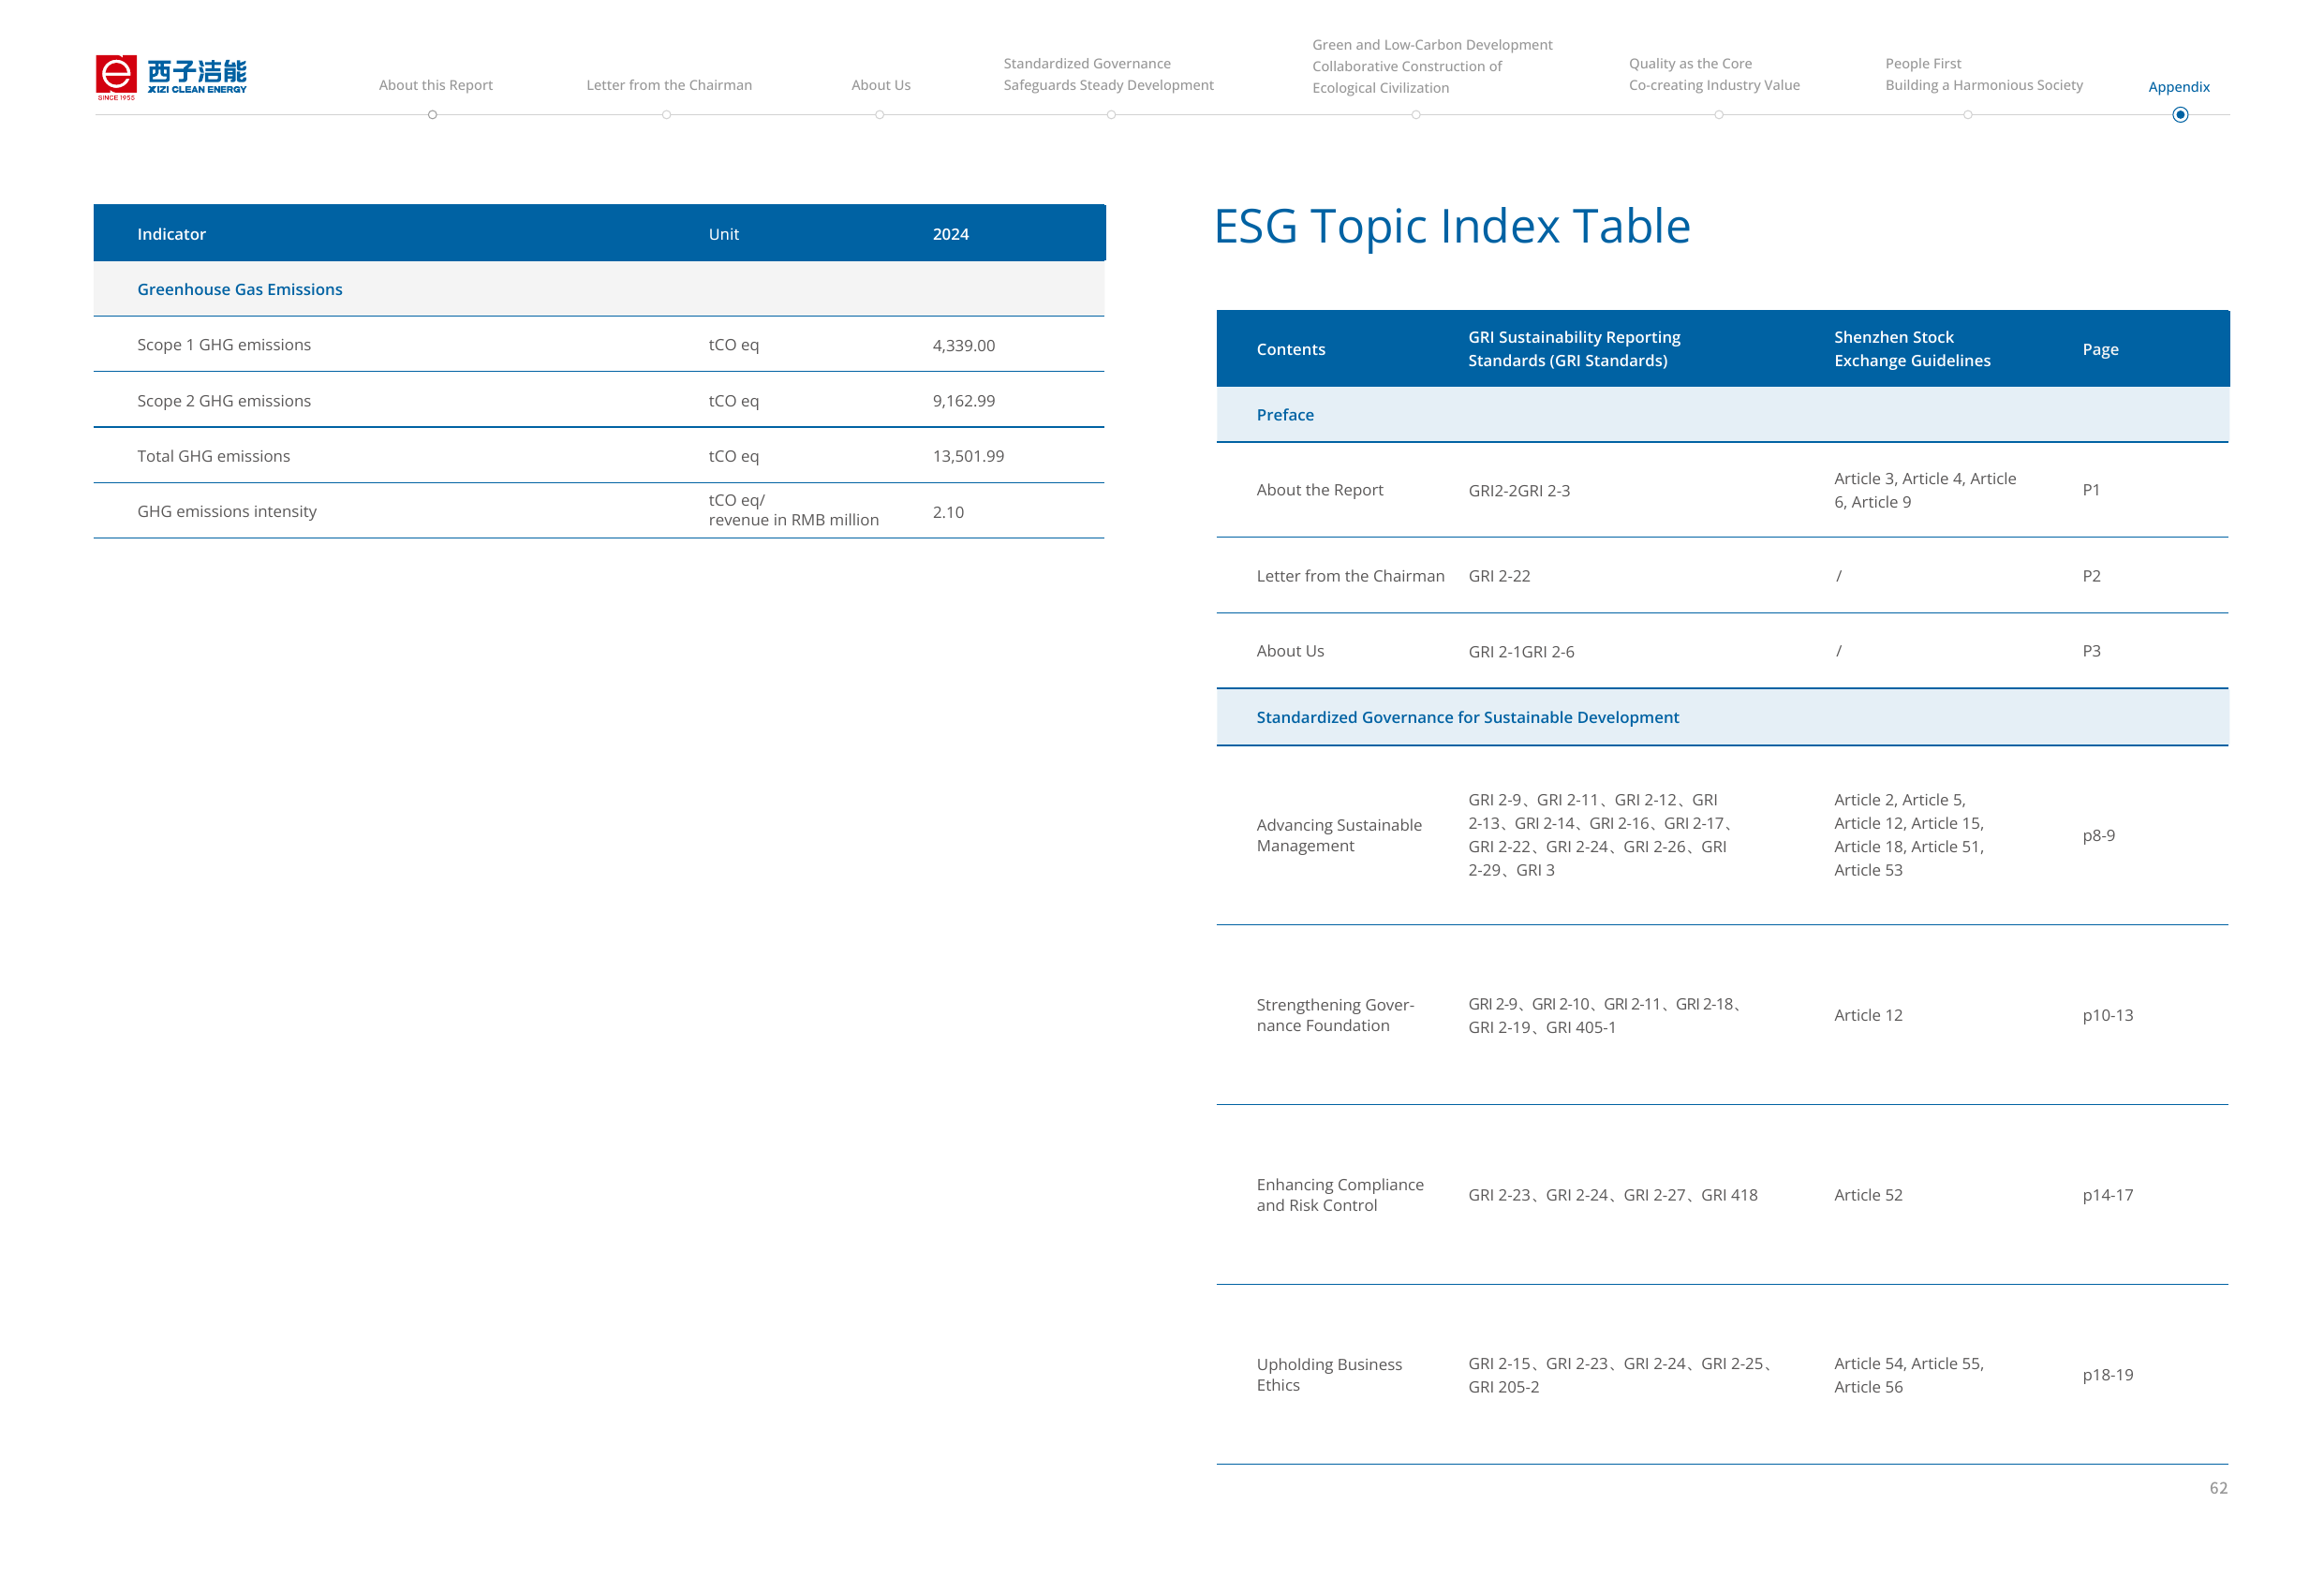Image resolution: width=2324 pixels, height=1577 pixels.
Task: Click the Greenhouse Gas Emissions section heading
Action: pyautogui.click(x=240, y=289)
